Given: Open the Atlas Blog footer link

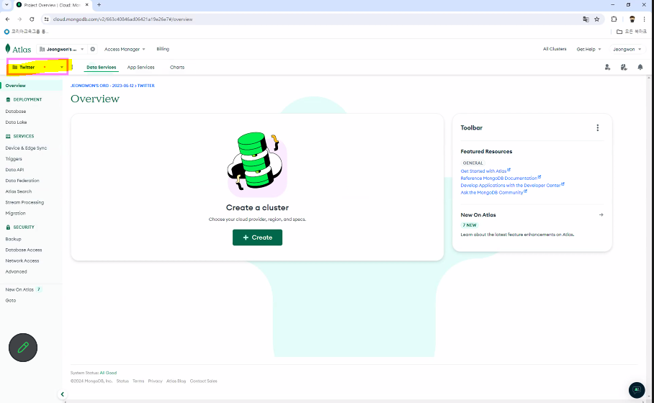Looking at the screenshot, I should 176,381.
